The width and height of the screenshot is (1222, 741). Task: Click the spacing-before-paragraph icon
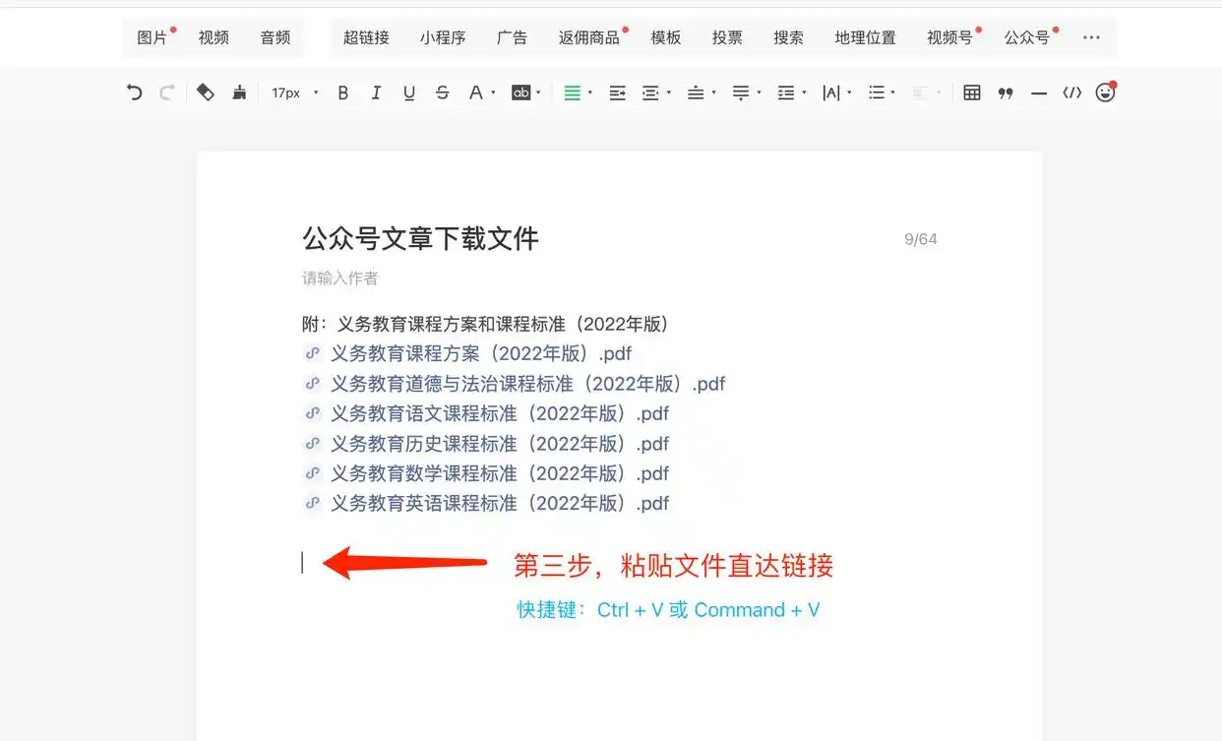pos(696,93)
